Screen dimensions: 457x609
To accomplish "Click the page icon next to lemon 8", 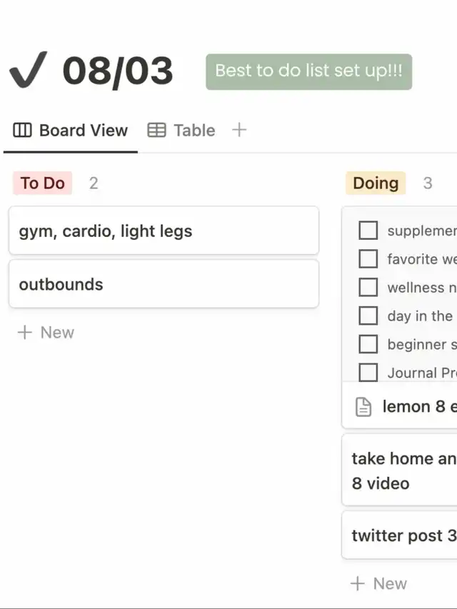I will click(364, 407).
